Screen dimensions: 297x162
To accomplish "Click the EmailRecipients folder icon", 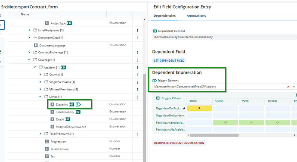I will [x=35, y=30].
